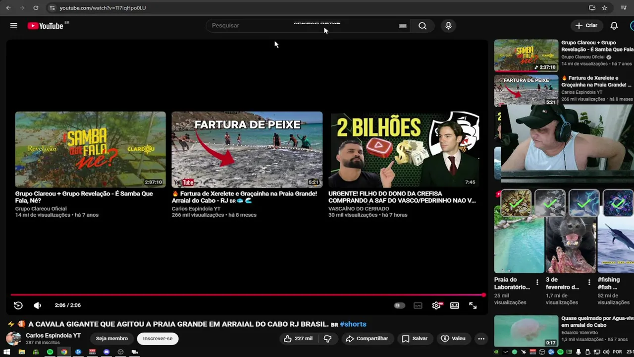Viewport: 634px width, 357px height.
Task: Open sidebar title 'Fartura de Xerelete e Graçainha'
Action: click(597, 81)
